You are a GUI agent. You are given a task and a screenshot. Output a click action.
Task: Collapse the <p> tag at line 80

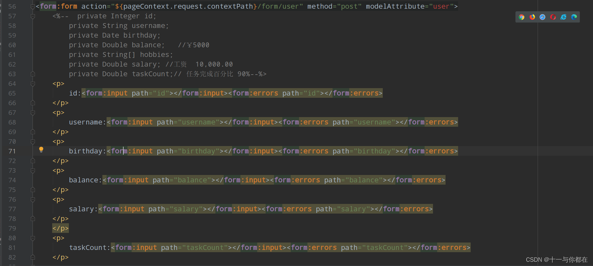(33, 238)
